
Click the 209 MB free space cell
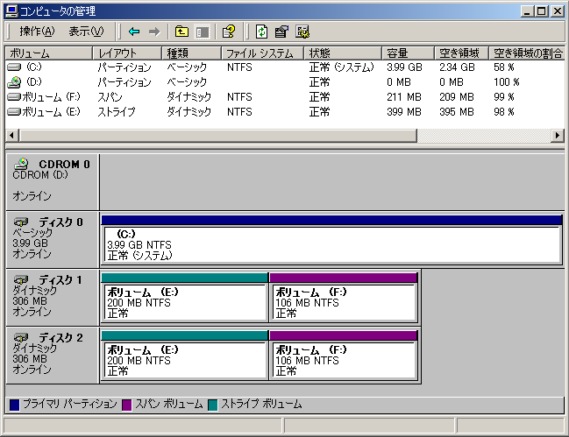457,96
